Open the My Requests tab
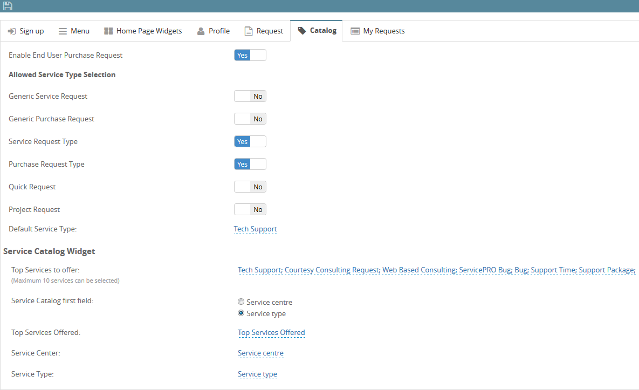The height and width of the screenshot is (390, 639). [377, 31]
